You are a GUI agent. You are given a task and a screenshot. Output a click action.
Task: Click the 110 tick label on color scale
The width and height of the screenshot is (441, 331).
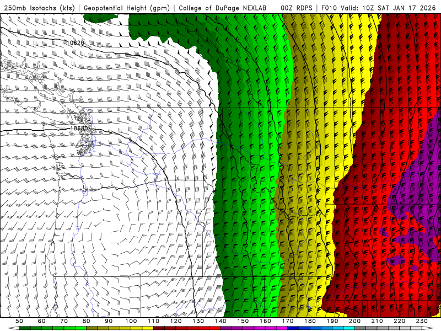[154, 321]
